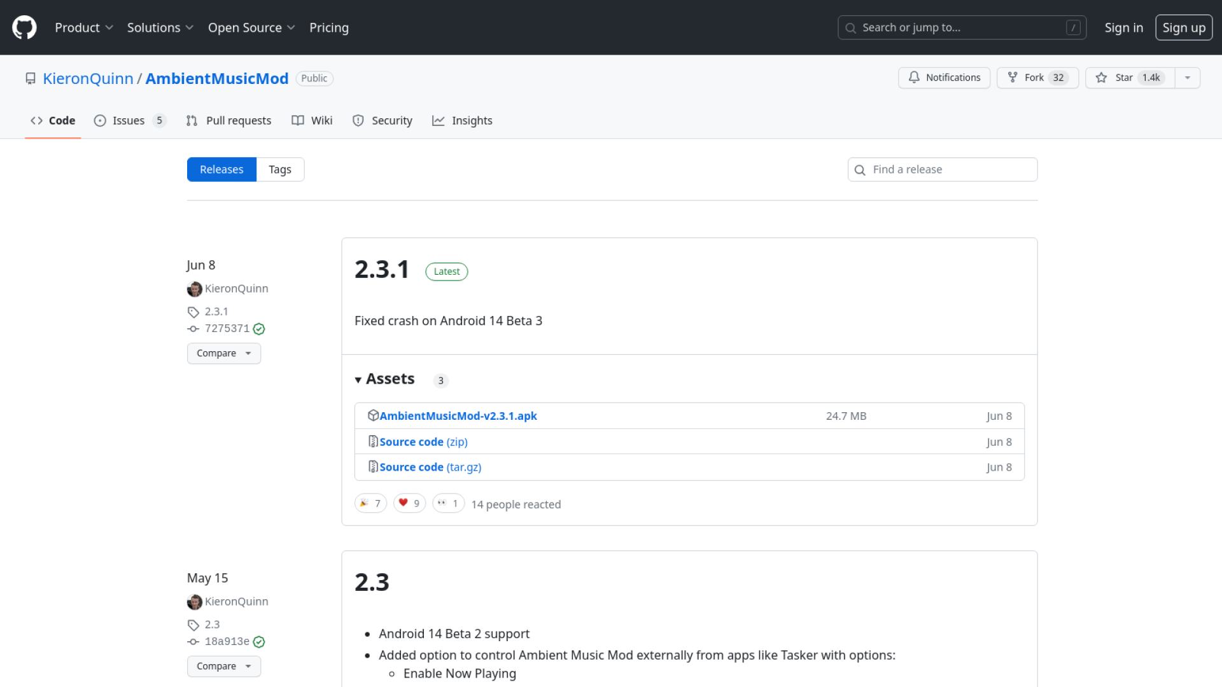Viewport: 1222px width, 687px height.
Task: Click the GitHub logo icon
Action: (x=24, y=27)
